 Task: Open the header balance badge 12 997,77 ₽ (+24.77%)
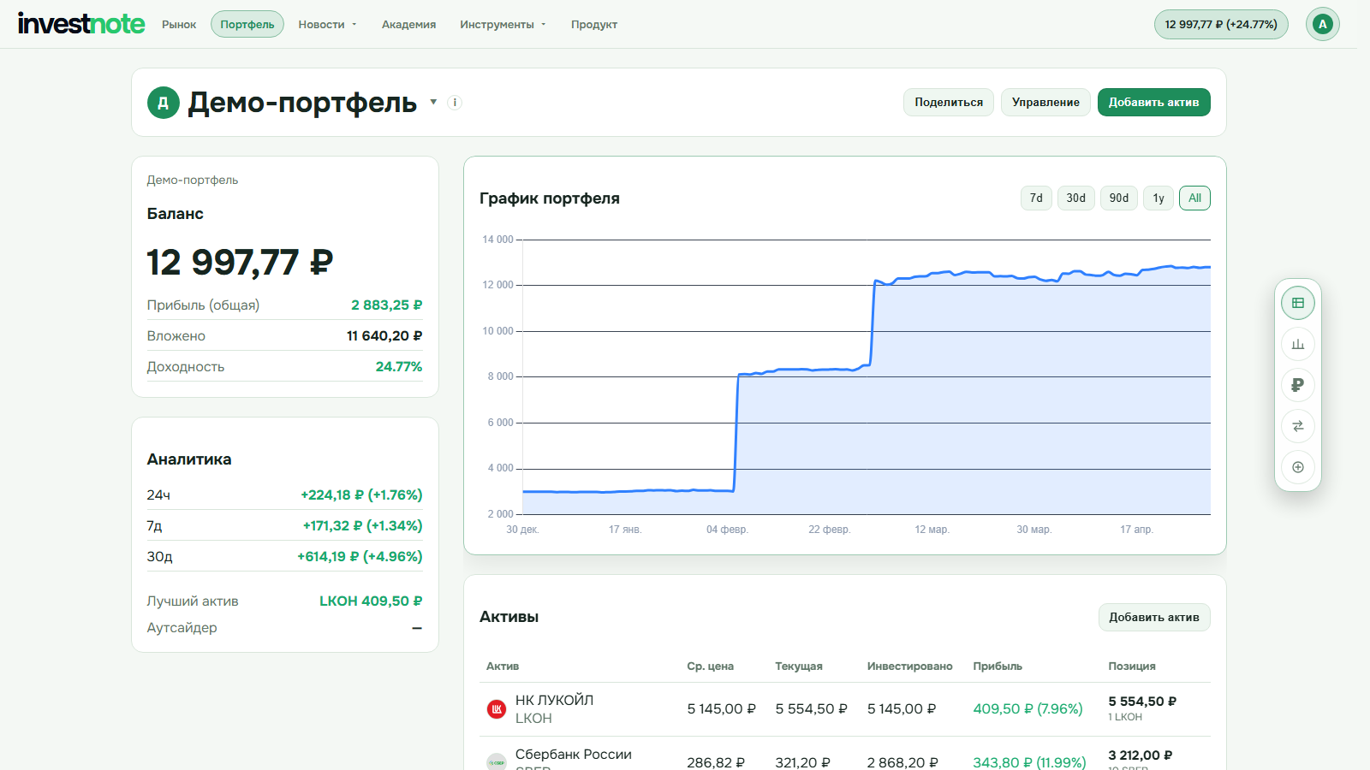pos(1221,24)
